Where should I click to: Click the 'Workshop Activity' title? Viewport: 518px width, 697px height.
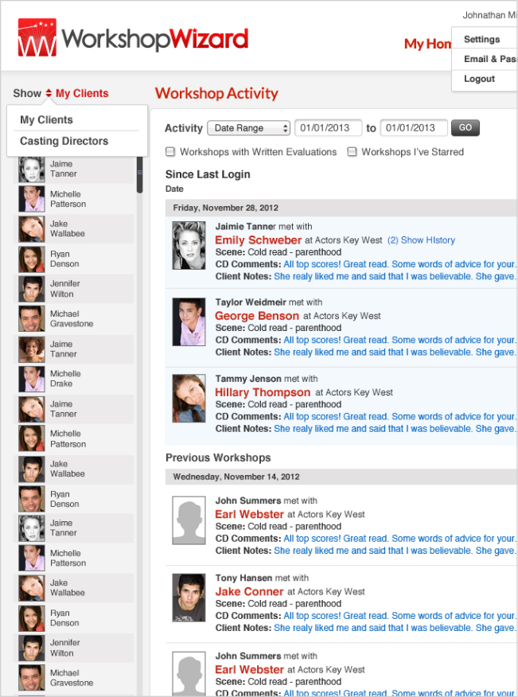point(216,93)
